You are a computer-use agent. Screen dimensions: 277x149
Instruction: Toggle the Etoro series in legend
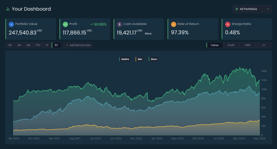point(154,59)
